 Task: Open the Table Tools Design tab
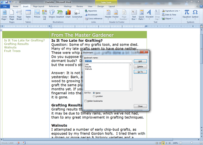pyautogui.click(x=101, y=6)
